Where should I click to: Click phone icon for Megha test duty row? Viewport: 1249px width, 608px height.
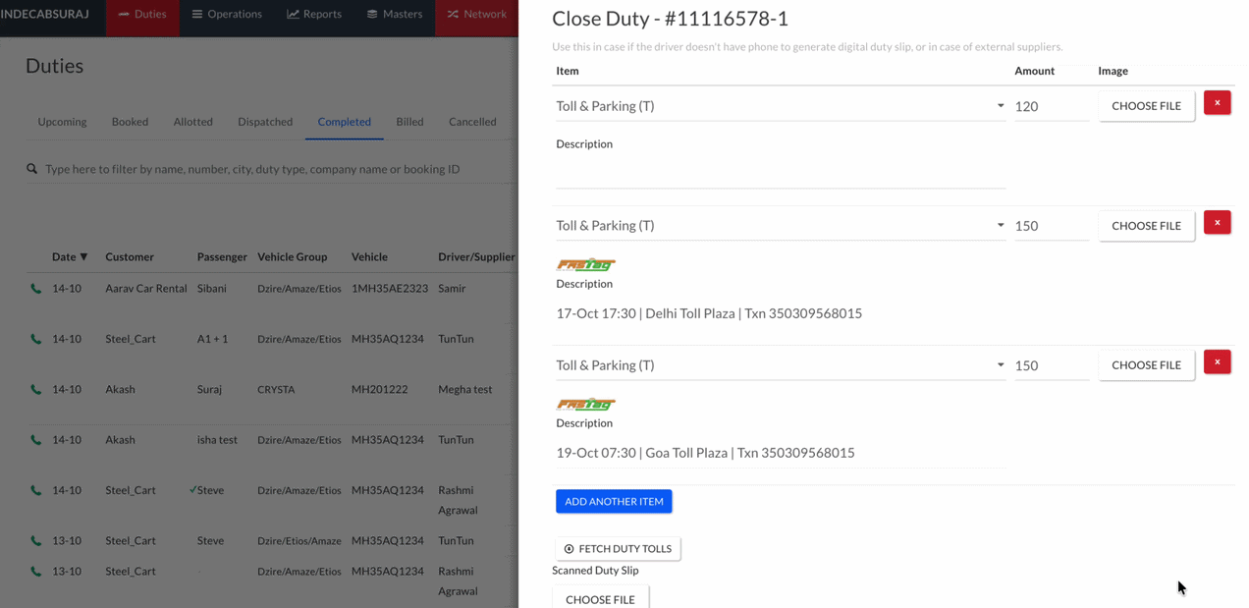tap(36, 390)
